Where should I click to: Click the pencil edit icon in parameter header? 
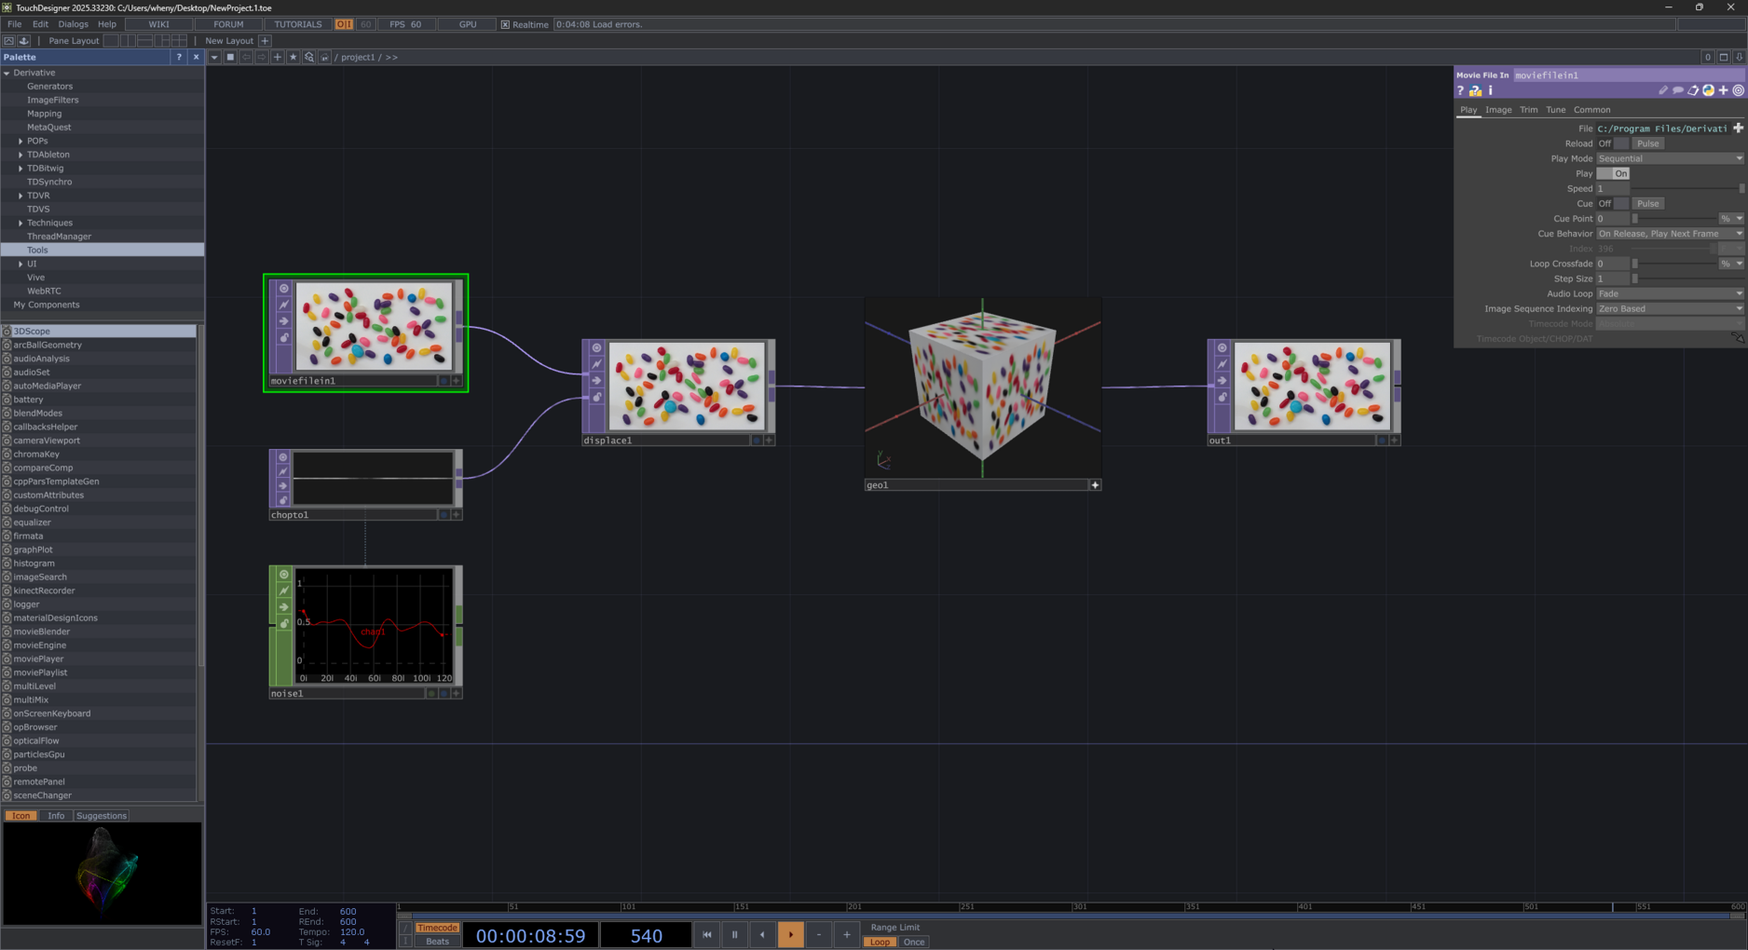pyautogui.click(x=1663, y=91)
